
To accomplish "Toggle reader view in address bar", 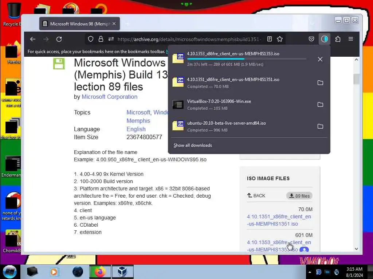I will point(269,39).
